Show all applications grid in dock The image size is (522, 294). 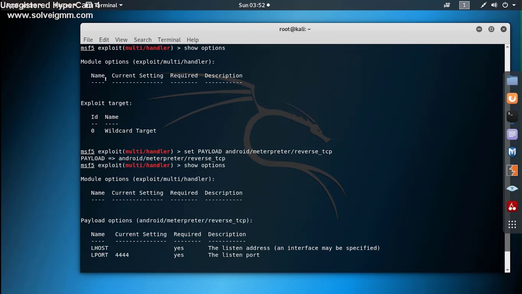coord(512,224)
